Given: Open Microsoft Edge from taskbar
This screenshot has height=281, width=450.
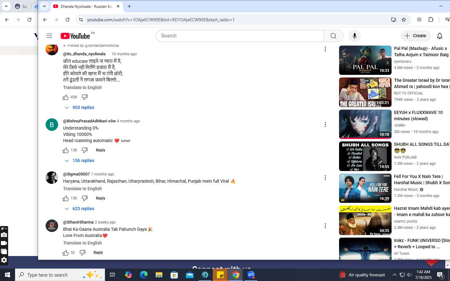Looking at the screenshot, I should (x=143, y=275).
